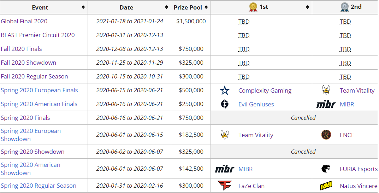Sort table by Event column arrows
This screenshot has width=379, height=193.
point(83,7)
